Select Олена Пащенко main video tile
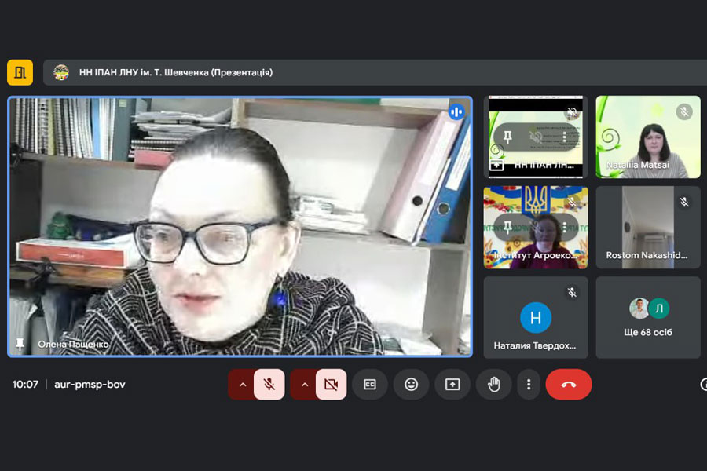707x471 pixels. point(240,227)
